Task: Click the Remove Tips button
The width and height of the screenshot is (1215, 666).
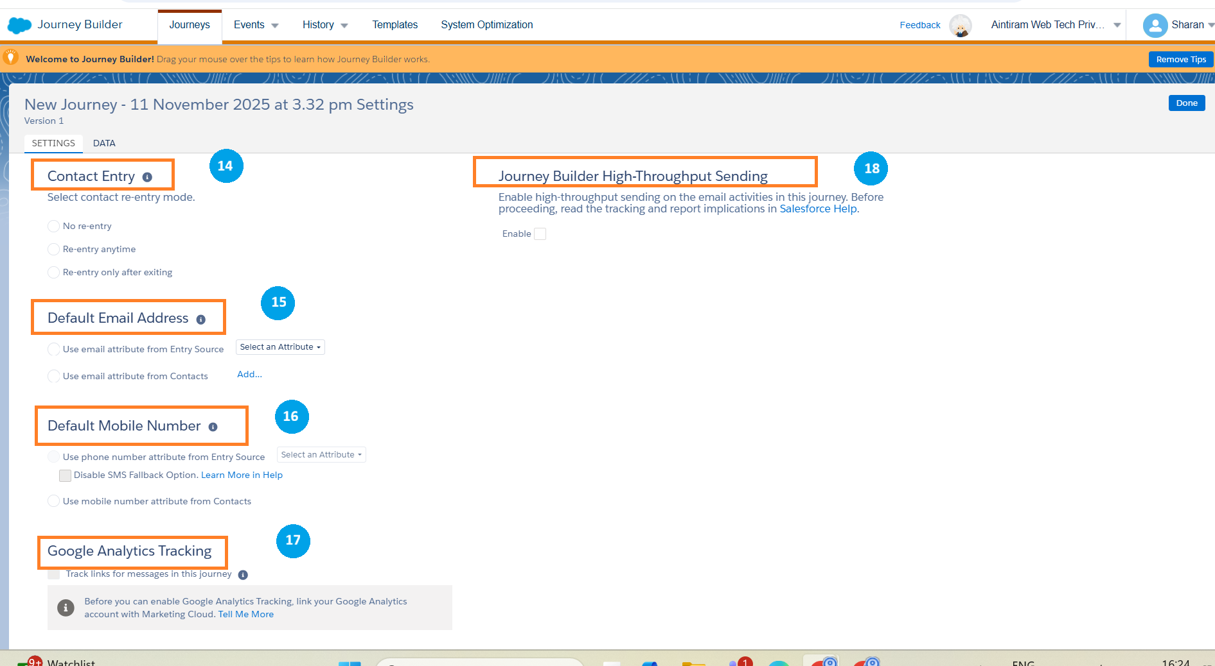Action: (1180, 59)
